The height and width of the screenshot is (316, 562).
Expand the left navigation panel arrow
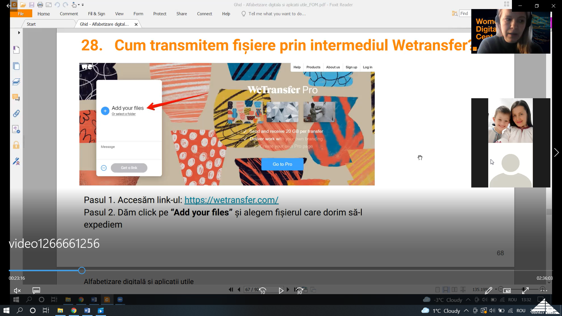(19, 32)
